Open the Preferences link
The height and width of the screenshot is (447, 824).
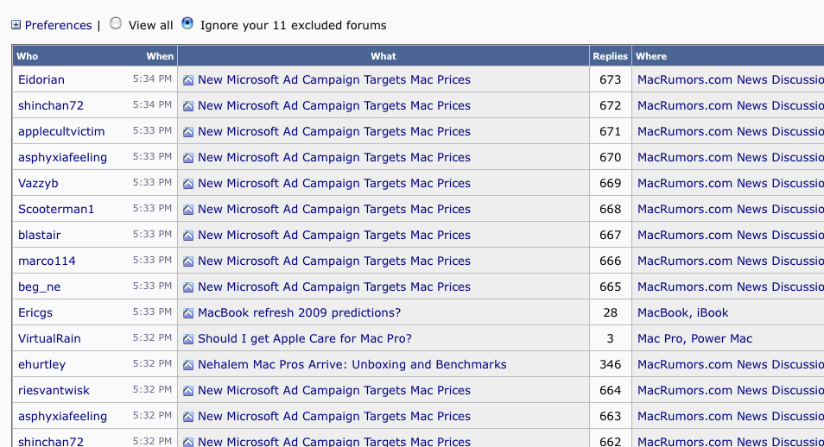[59, 25]
